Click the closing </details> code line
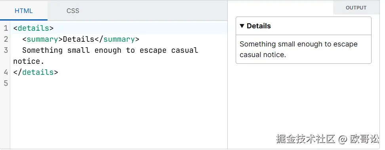 pyautogui.click(x=36, y=72)
